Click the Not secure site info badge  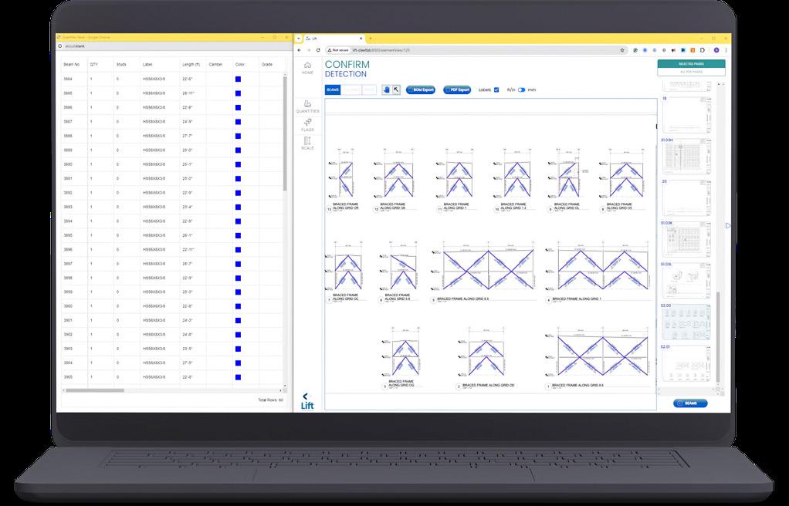point(338,50)
